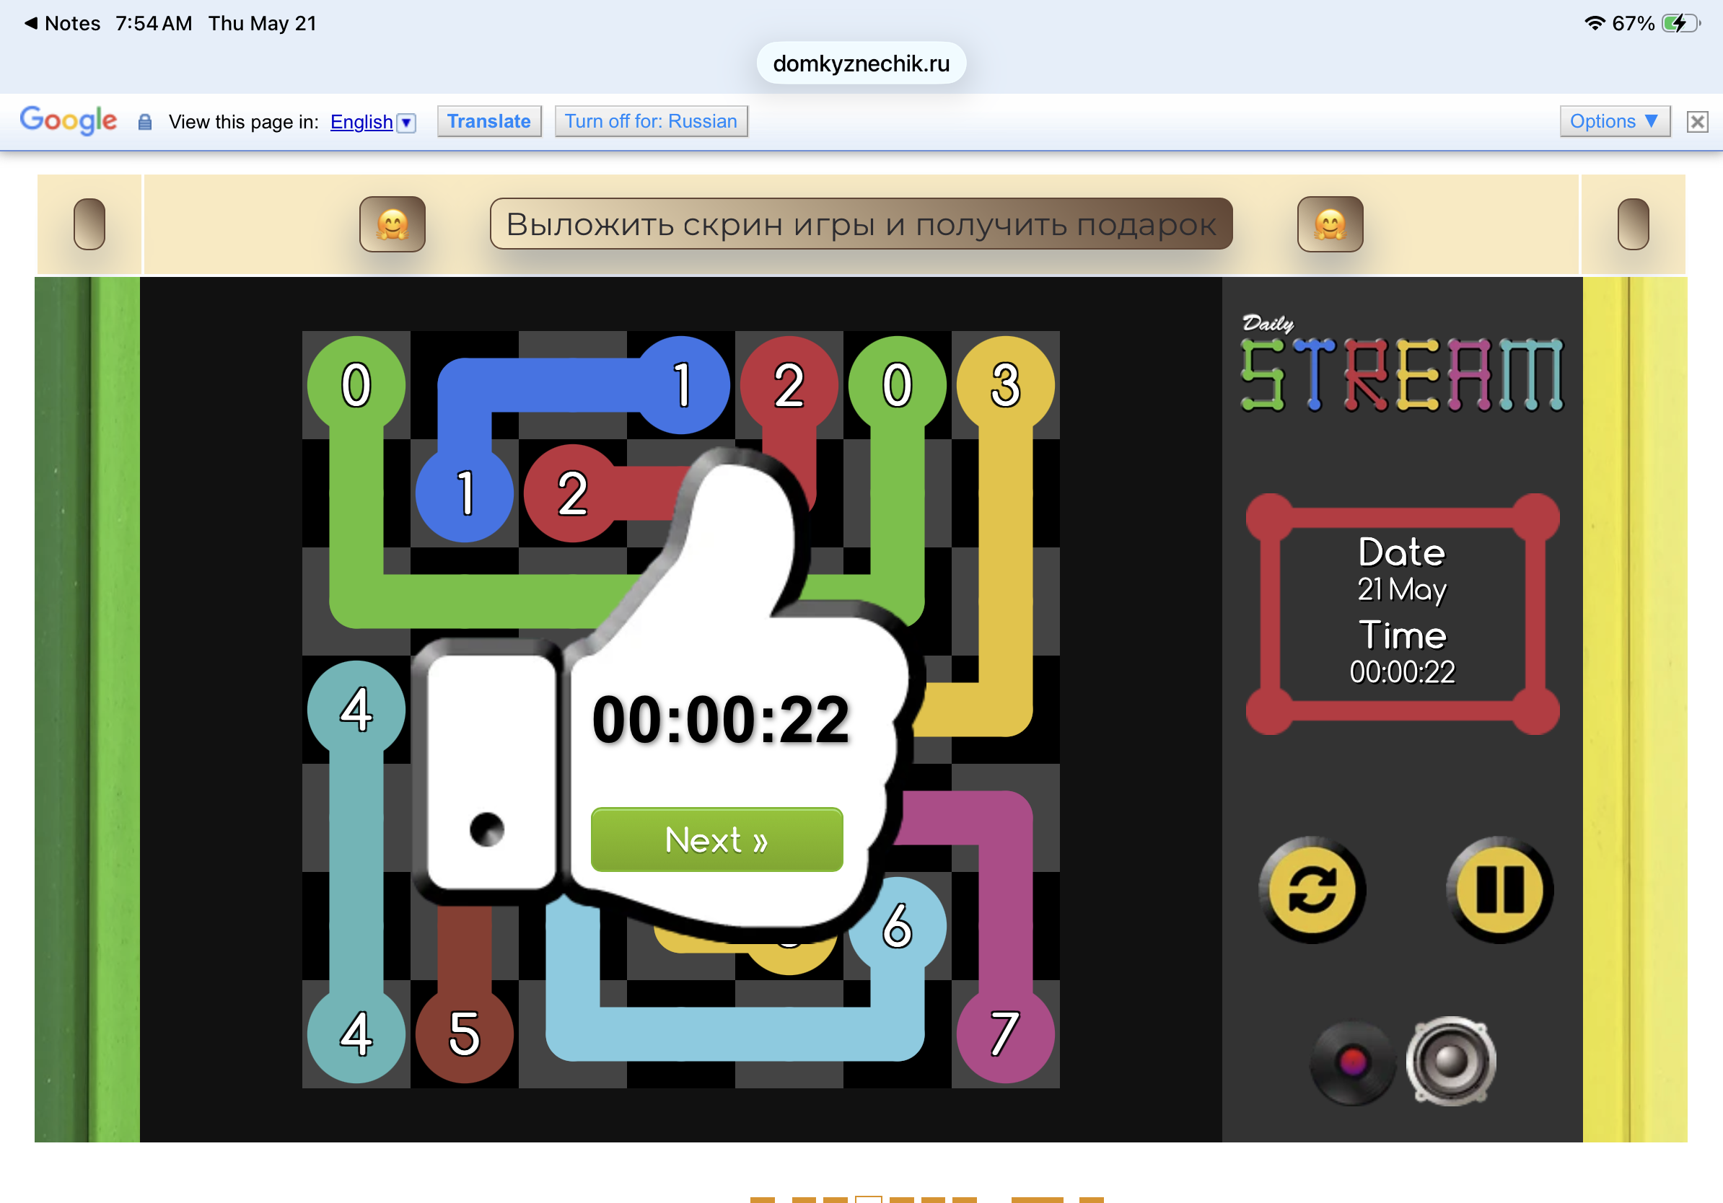1723x1203 pixels.
Task: Click the Russian post screenshot gift banner
Action: click(x=861, y=224)
